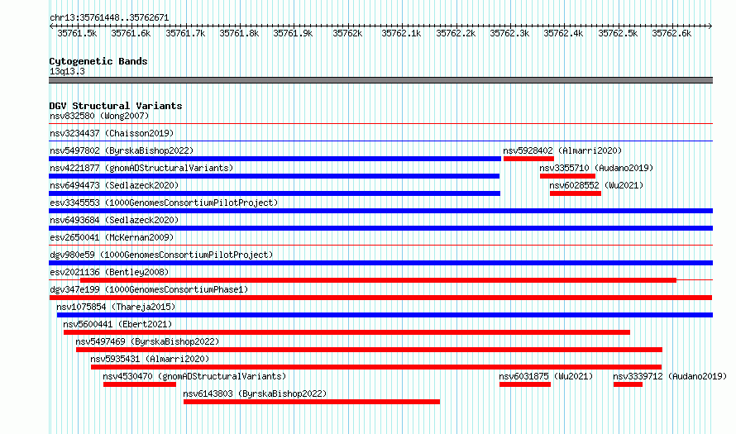Viewport: 736px width, 434px height.
Task: Click the red bar of esv2021136
Action: click(378, 280)
